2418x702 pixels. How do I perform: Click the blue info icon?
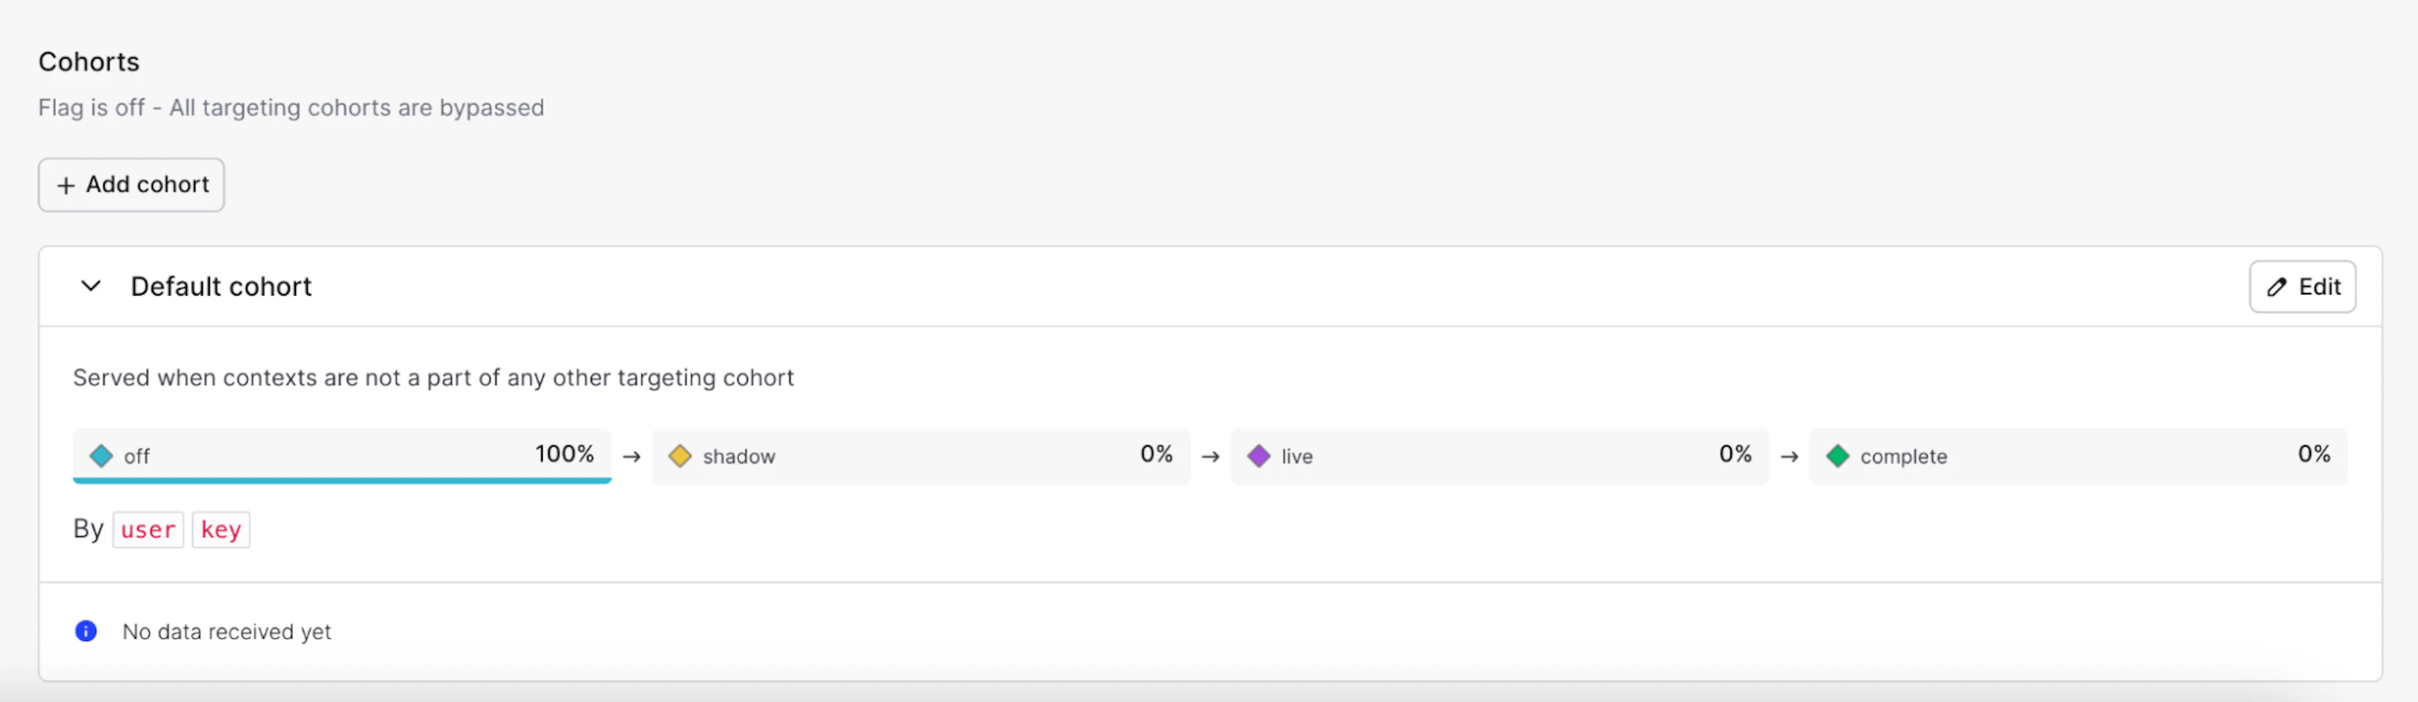[x=86, y=632]
